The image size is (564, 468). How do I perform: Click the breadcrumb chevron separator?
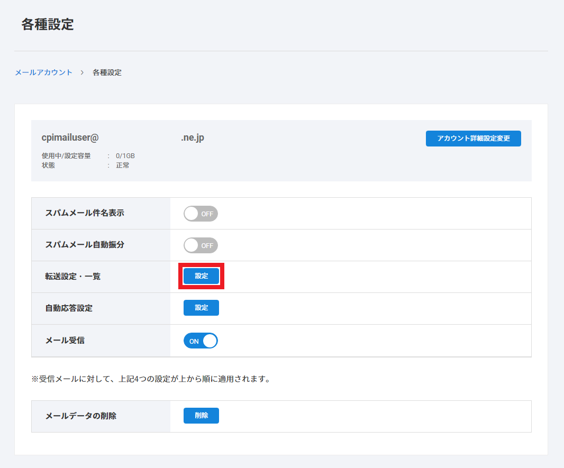83,72
